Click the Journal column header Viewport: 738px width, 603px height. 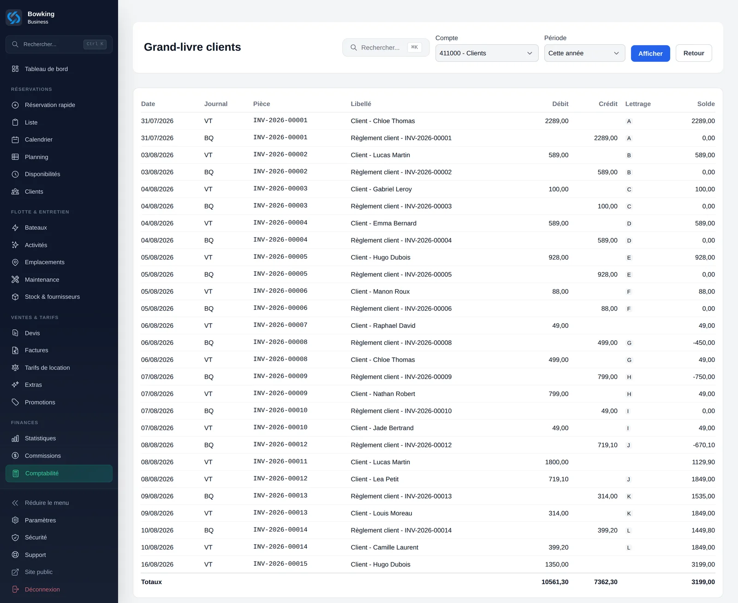pyautogui.click(x=216, y=104)
